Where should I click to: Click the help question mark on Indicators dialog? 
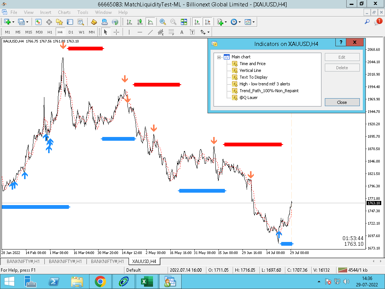pos(341,42)
